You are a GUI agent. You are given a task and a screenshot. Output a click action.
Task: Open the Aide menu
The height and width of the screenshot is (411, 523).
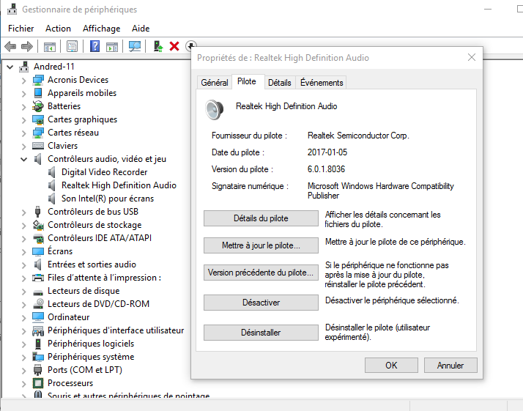coord(141,29)
